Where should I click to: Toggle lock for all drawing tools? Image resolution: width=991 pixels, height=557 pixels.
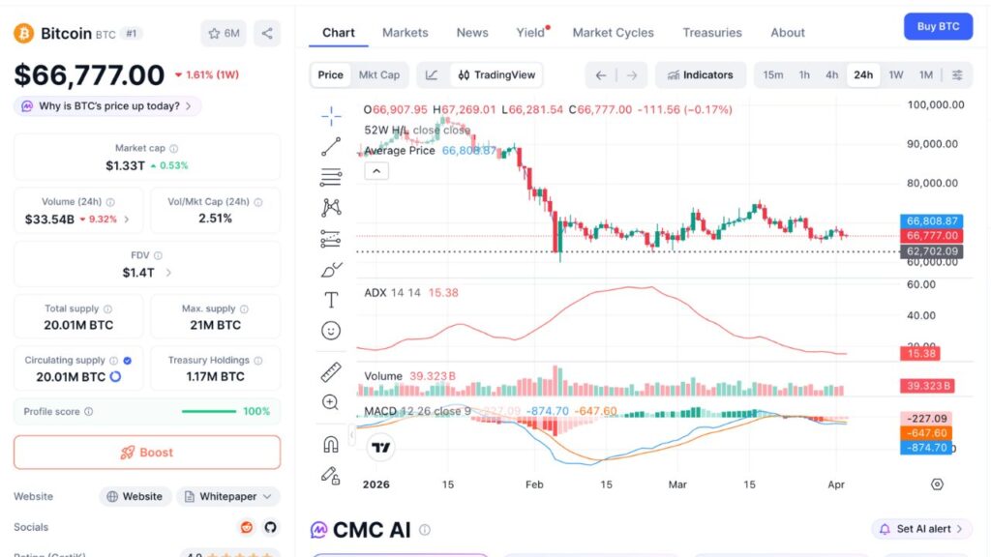click(x=331, y=474)
